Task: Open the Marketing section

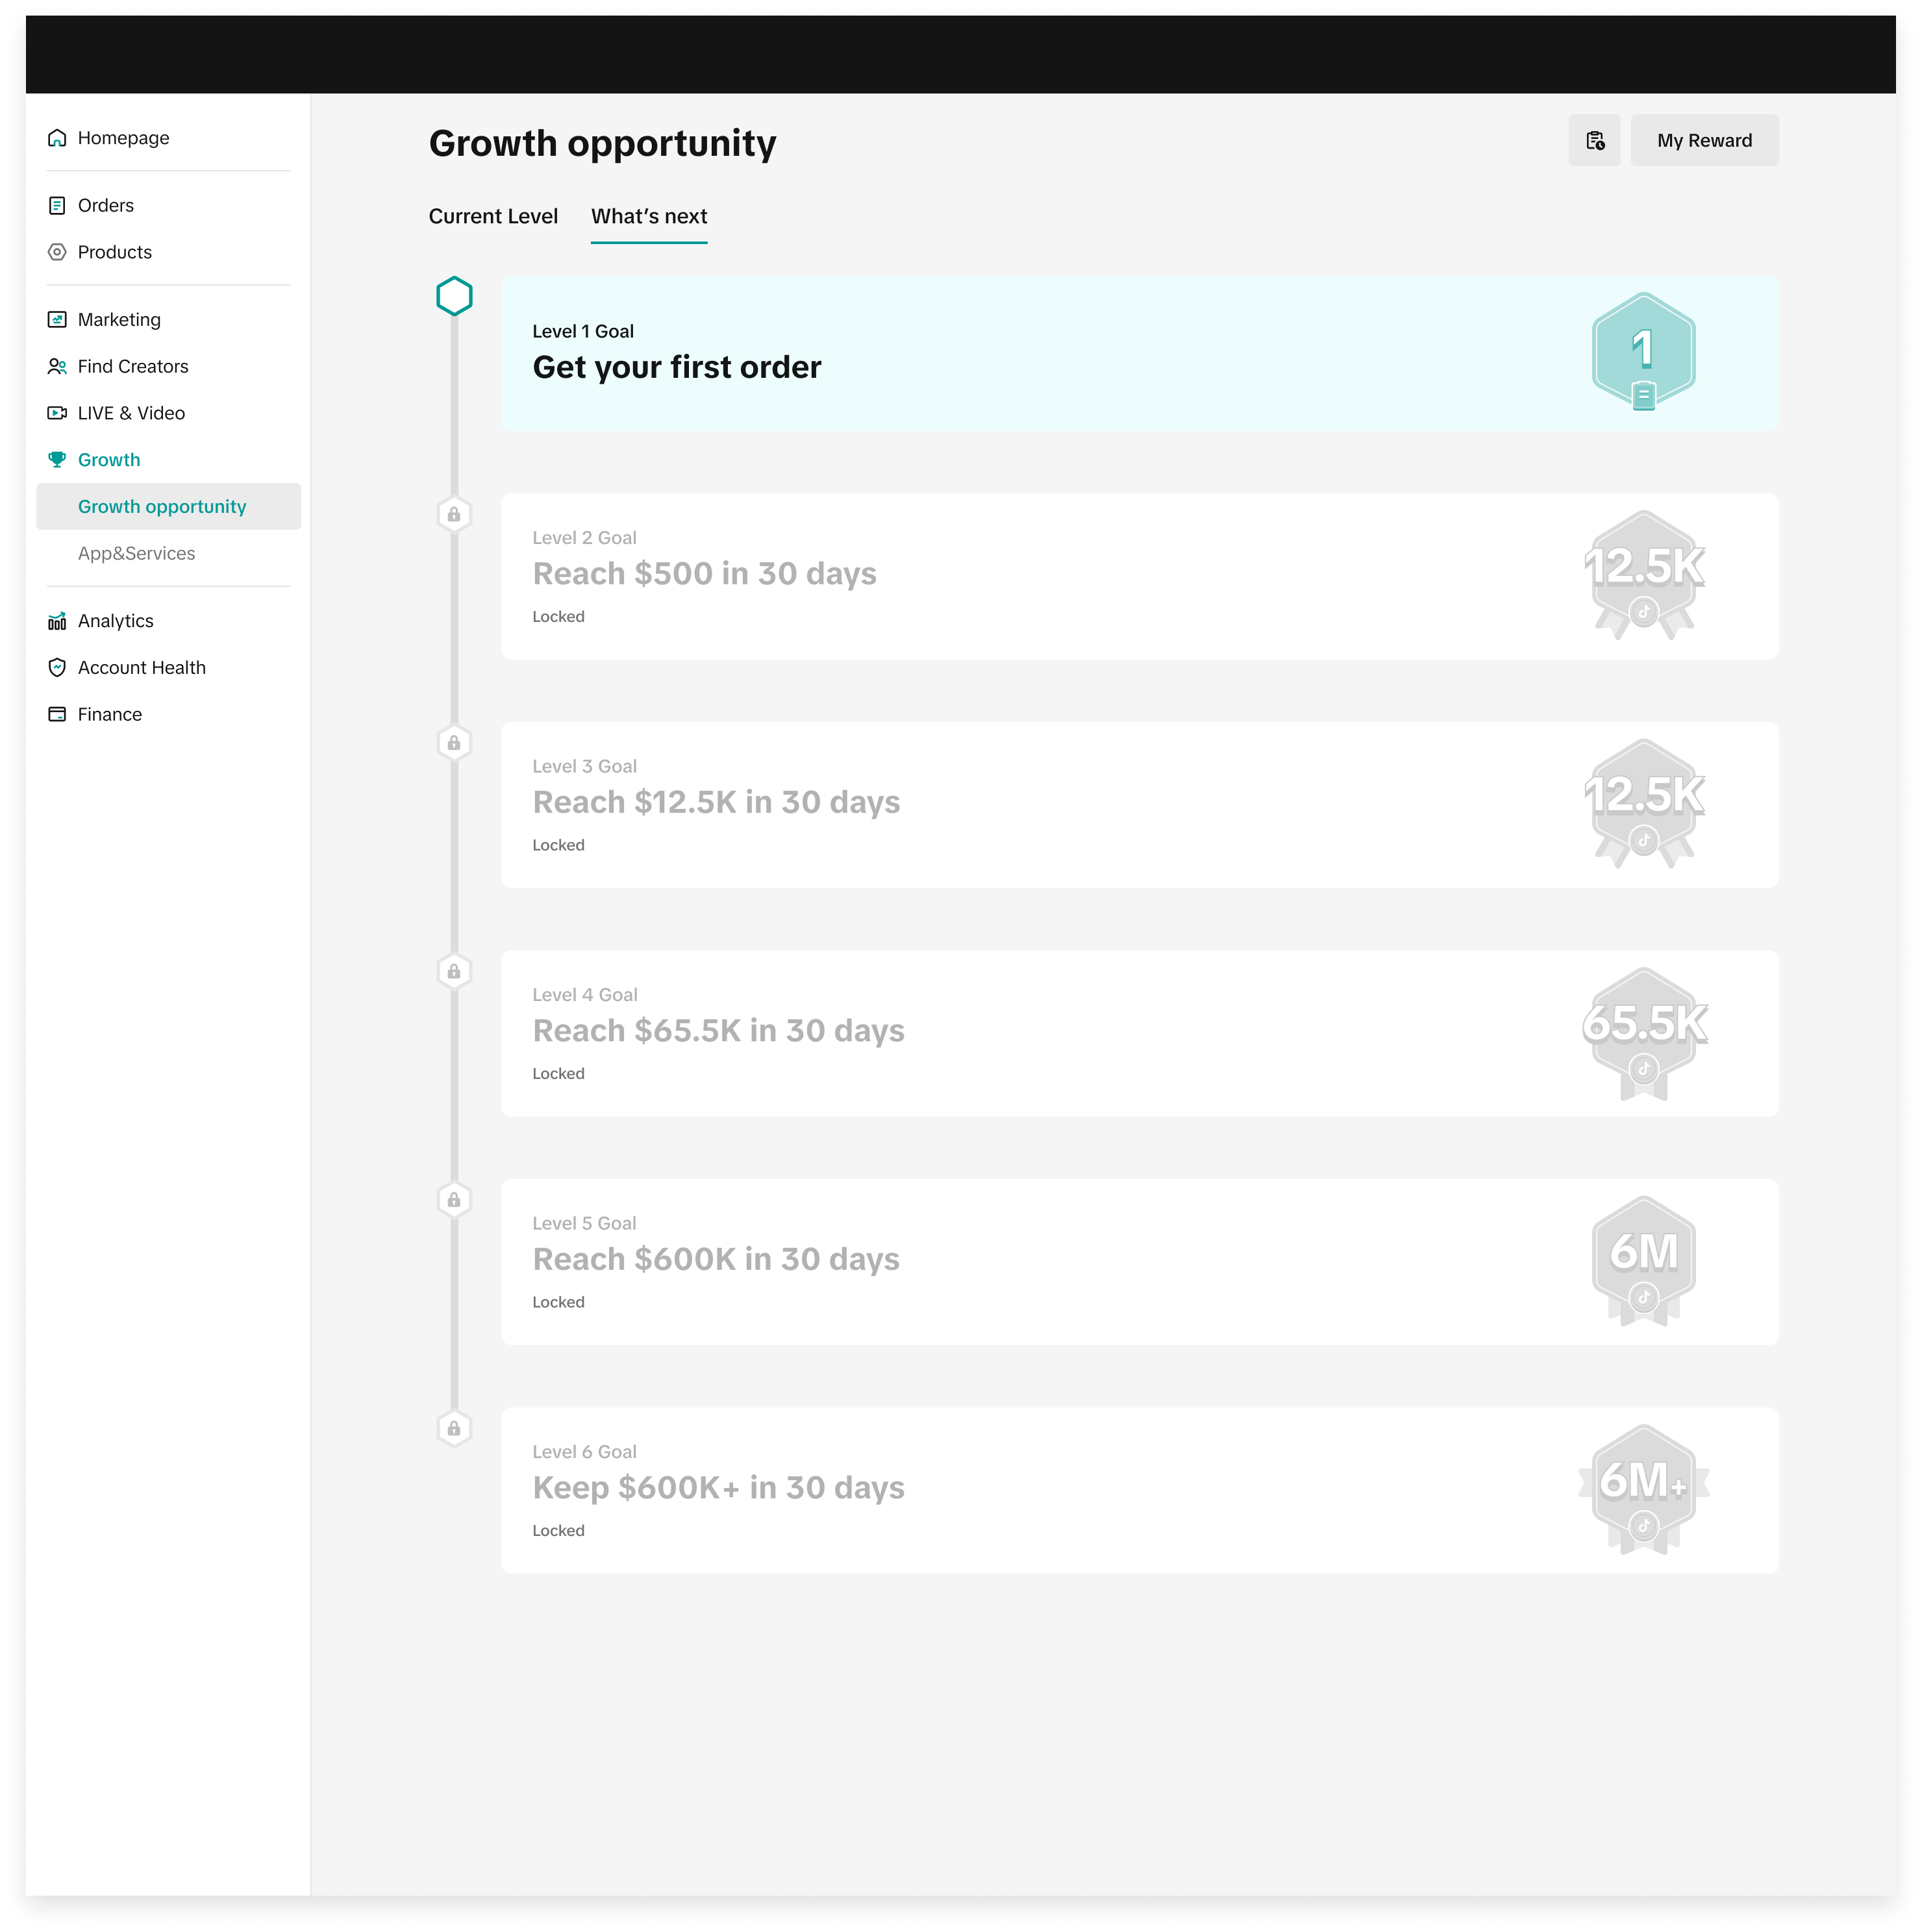Action: pyautogui.click(x=119, y=320)
